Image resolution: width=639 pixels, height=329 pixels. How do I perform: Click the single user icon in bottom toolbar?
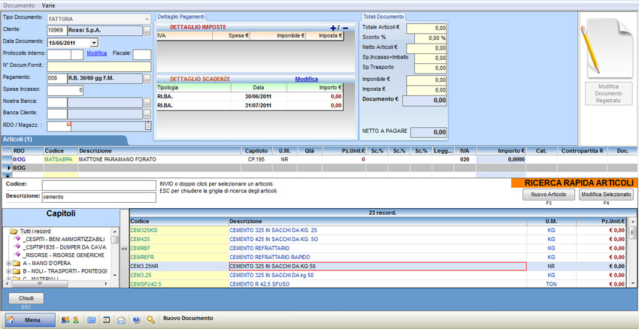76,320
